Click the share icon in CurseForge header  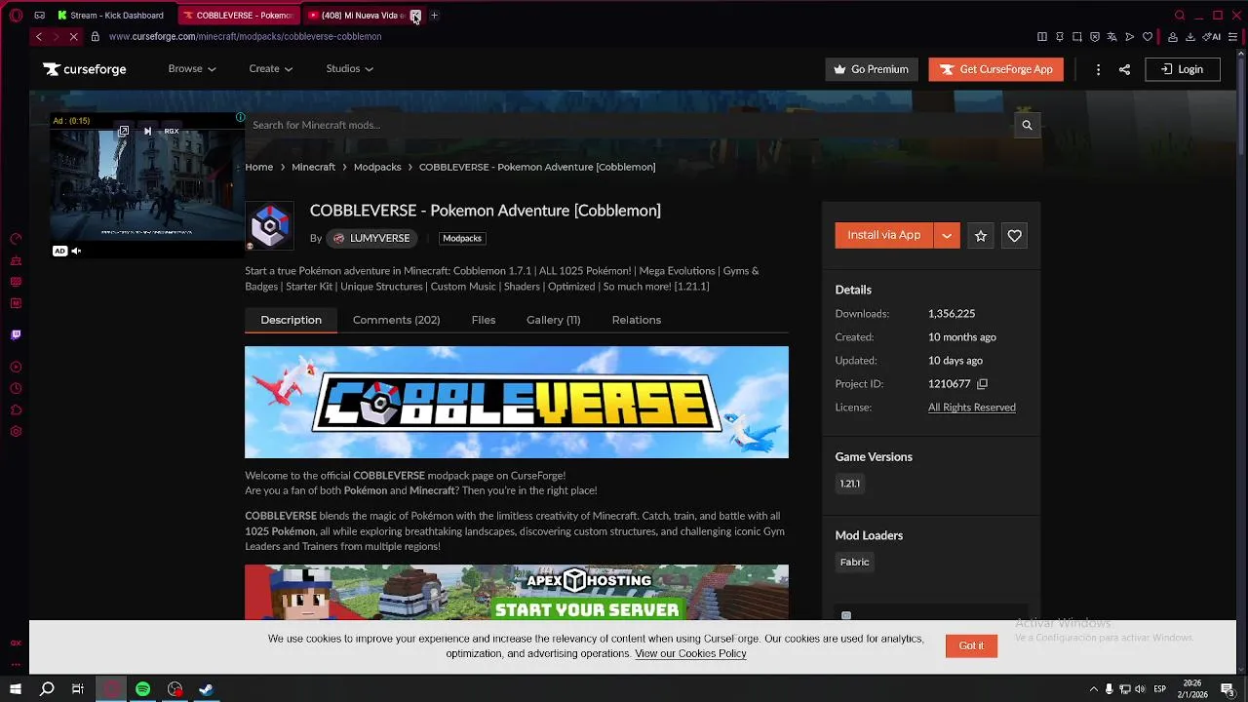(1124, 69)
